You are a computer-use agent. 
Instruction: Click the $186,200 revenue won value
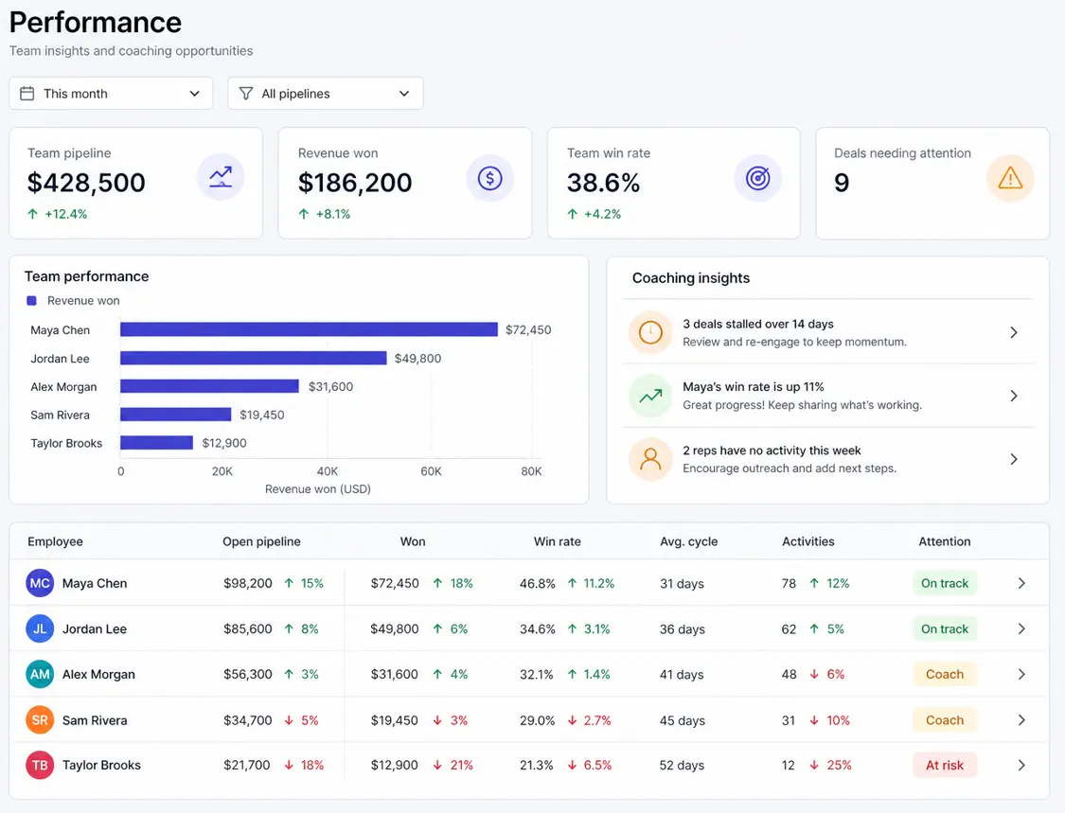[x=355, y=183]
